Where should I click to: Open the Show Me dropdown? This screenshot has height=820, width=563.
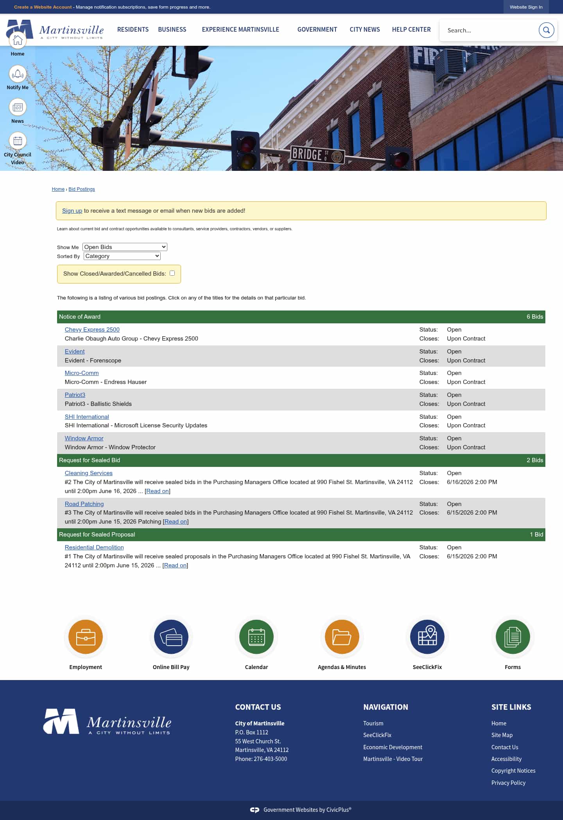click(125, 247)
